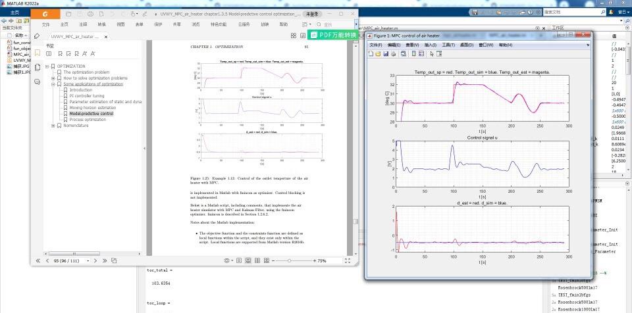Click the zoom out minus in PDF status bar
The image size is (632, 313).
(x=274, y=261)
